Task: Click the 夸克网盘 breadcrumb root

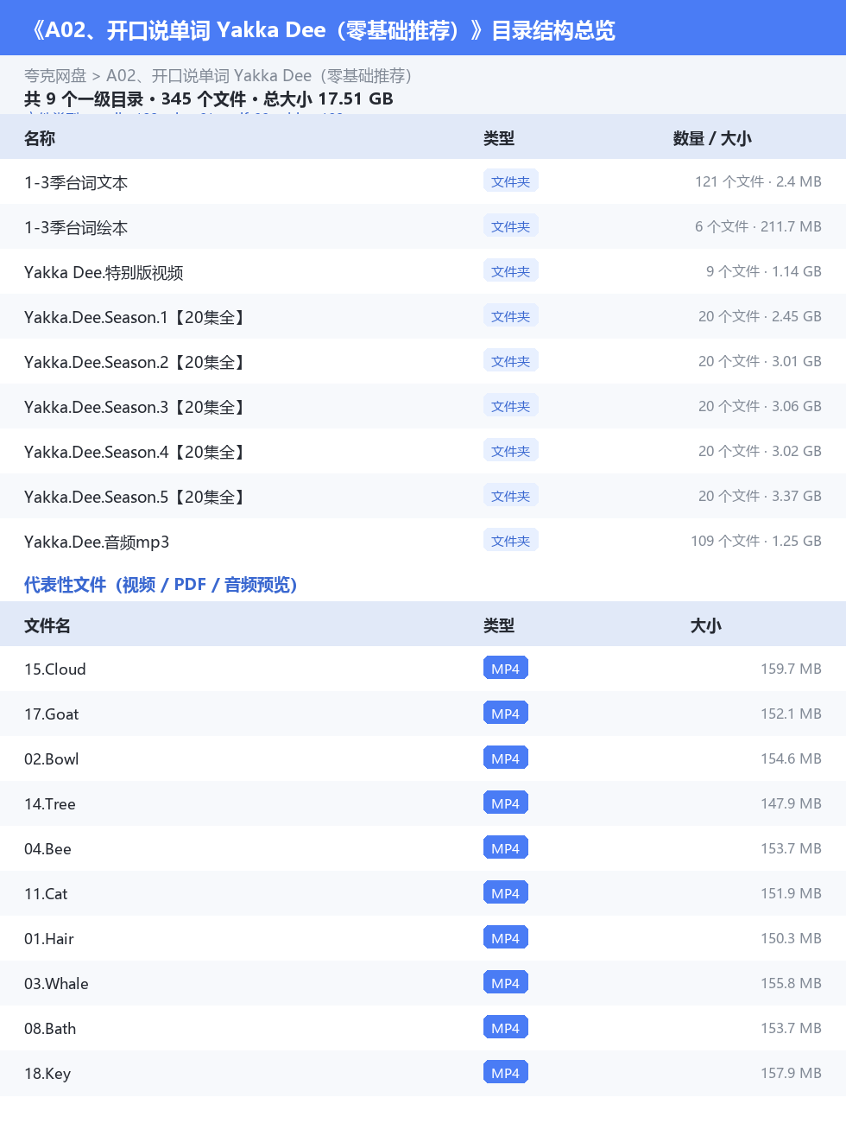Action: pyautogui.click(x=55, y=76)
